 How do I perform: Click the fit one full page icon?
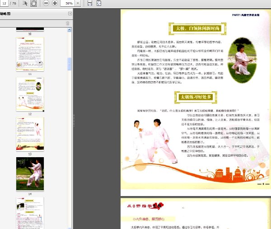tap(98, 3)
